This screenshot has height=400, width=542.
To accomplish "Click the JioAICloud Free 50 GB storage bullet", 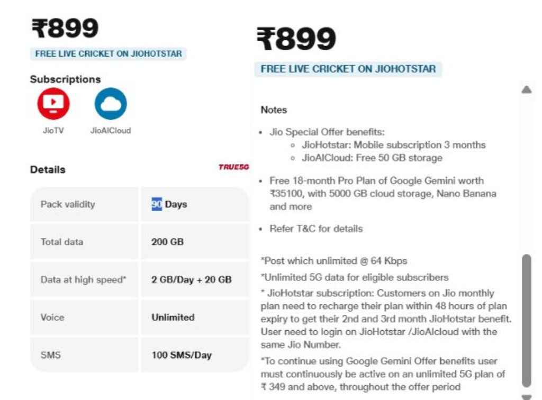I will (x=372, y=158).
